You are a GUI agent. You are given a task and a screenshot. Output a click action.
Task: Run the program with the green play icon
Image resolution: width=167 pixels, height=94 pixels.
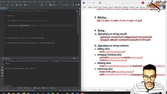[61, 5]
